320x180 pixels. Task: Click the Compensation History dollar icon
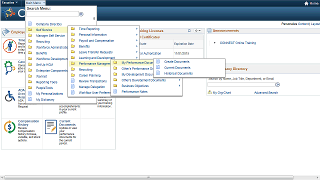pos(9,127)
